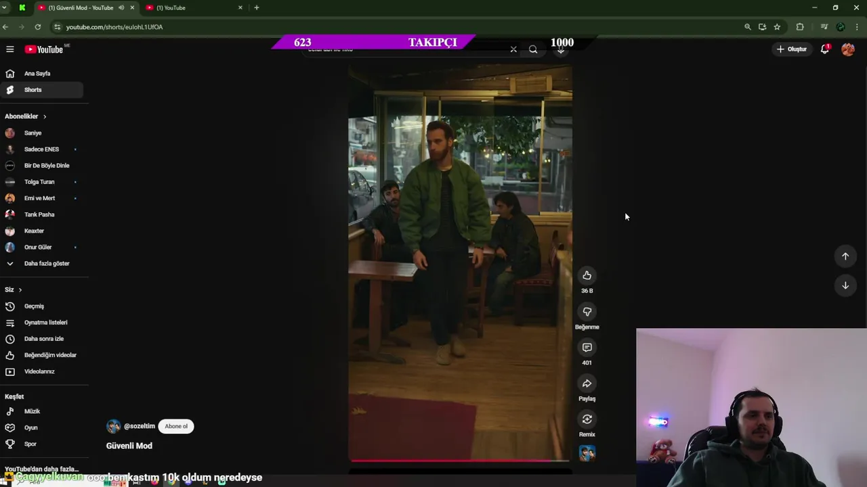
Task: Like the short with thumbs up
Action: coord(587,275)
